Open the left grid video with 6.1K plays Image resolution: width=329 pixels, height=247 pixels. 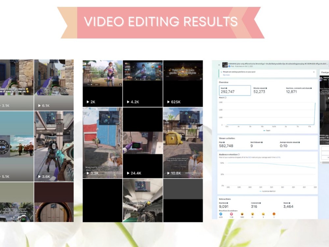(54, 85)
